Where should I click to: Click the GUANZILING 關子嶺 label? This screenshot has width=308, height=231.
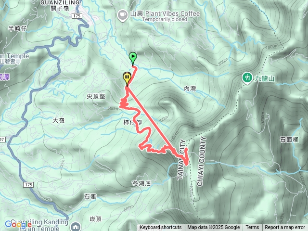point(60,5)
